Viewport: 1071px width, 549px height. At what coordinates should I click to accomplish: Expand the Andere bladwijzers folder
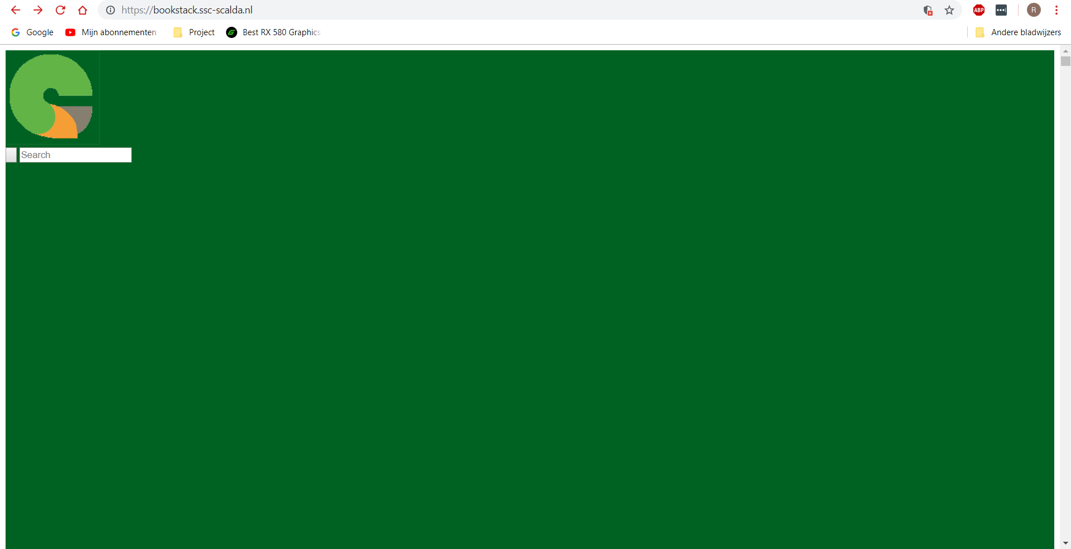[x=1018, y=32]
